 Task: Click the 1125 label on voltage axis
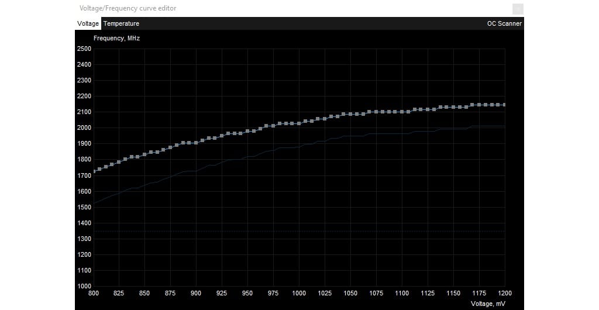tap(428, 293)
